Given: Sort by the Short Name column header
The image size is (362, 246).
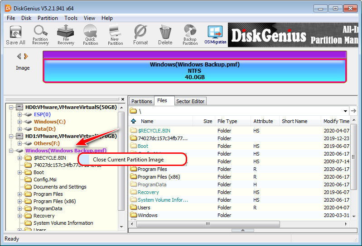Looking at the screenshot, I should (x=300, y=121).
